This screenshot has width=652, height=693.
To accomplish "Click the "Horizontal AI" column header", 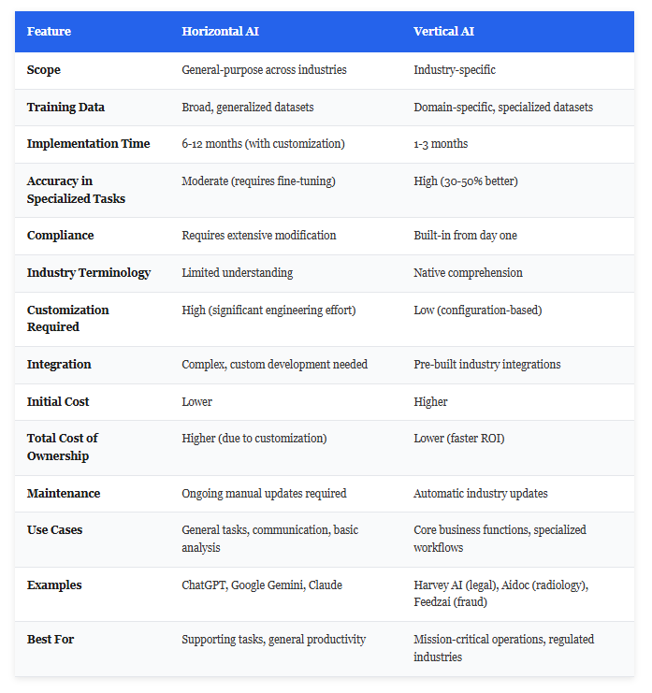I will (220, 32).
